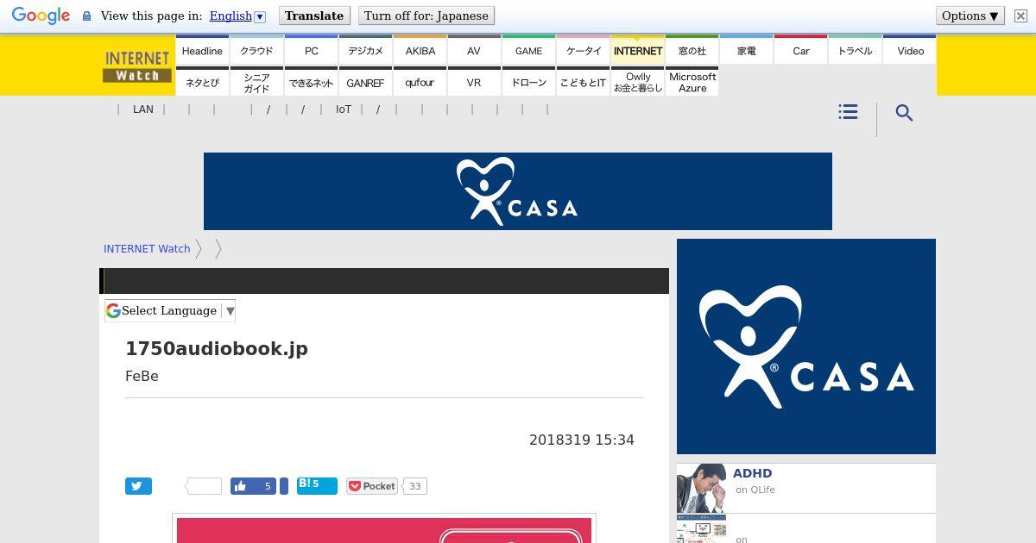Viewport: 1036px width, 543px height.
Task: Click the FeBe subtitle text
Action: coord(142,376)
